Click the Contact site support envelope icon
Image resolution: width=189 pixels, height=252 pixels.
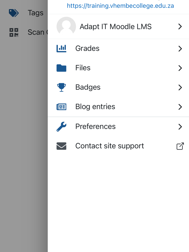(61, 146)
